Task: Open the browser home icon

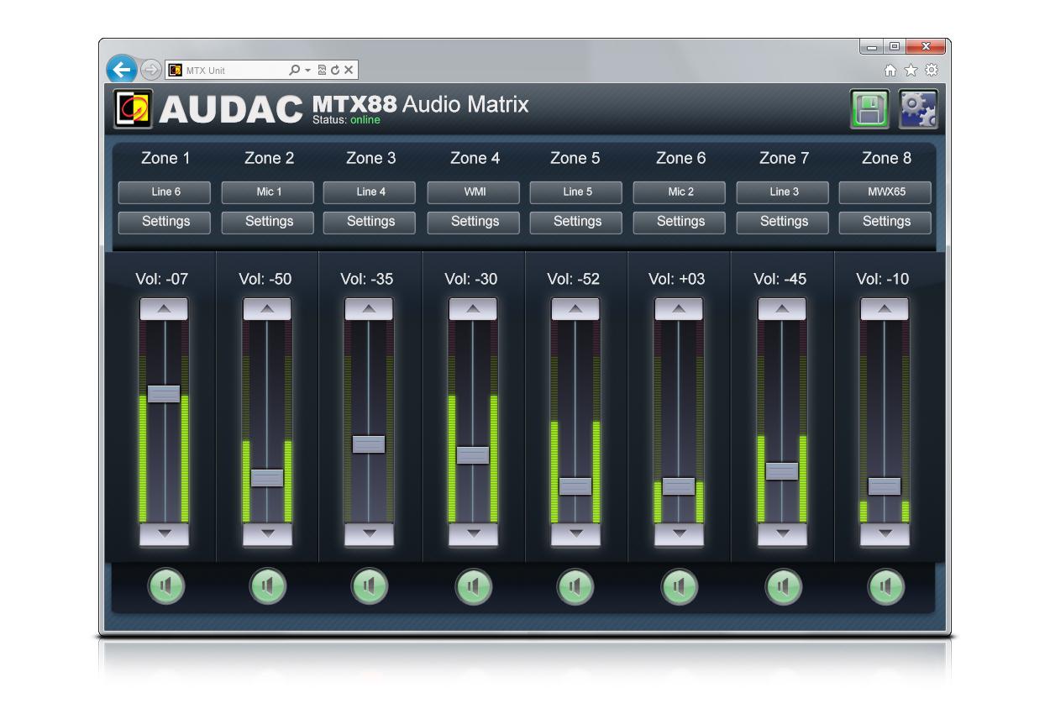Action: pyautogui.click(x=890, y=71)
